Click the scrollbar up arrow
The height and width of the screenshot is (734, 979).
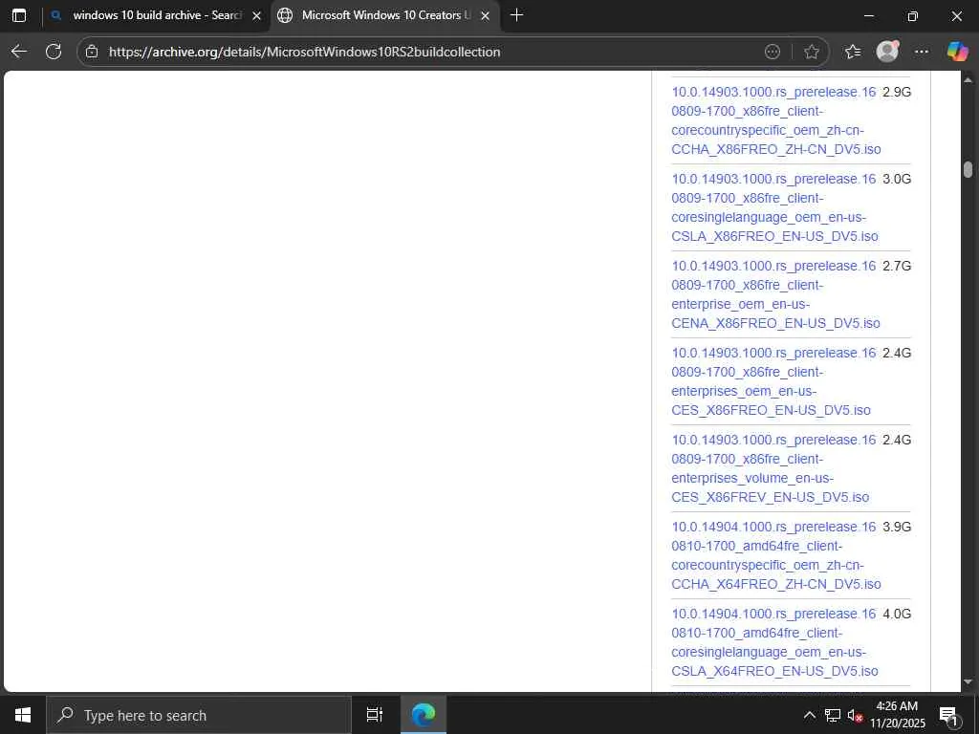point(968,80)
